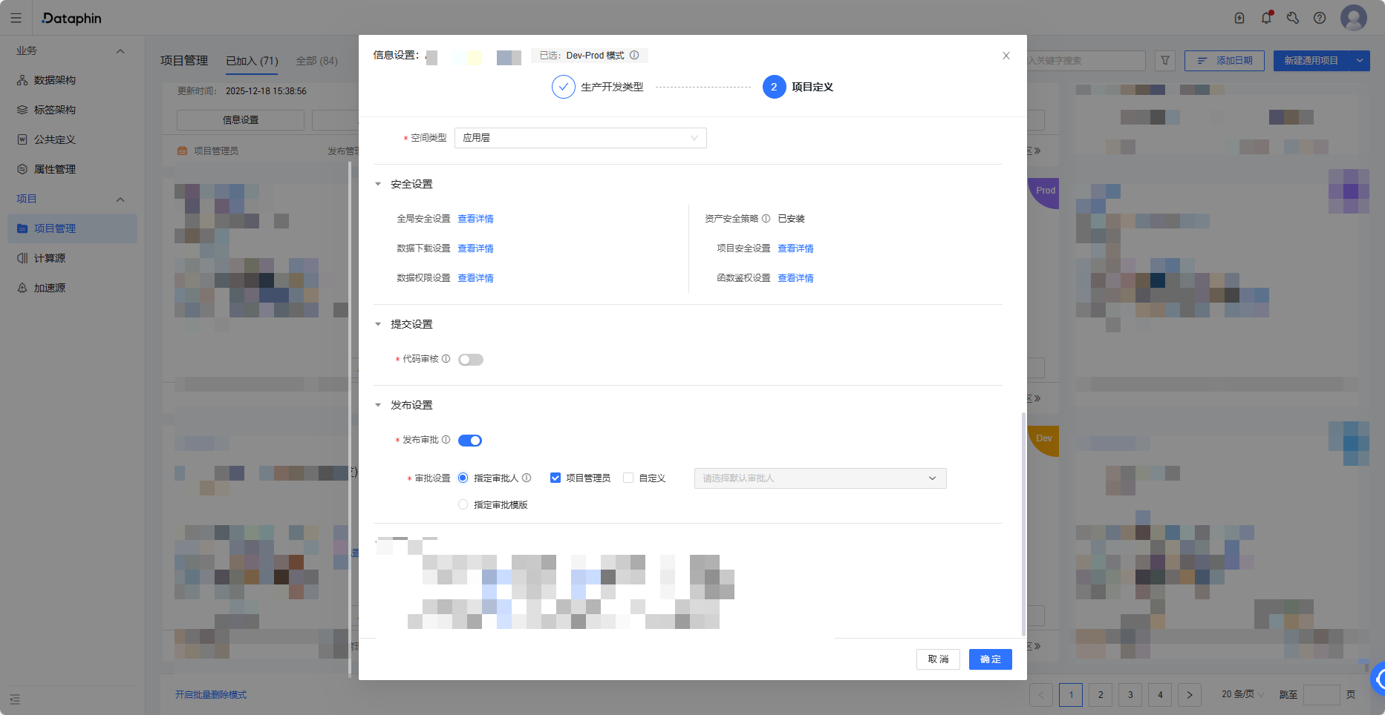The height and width of the screenshot is (715, 1385).
Task: Open the help question mark icon
Action: [1320, 18]
